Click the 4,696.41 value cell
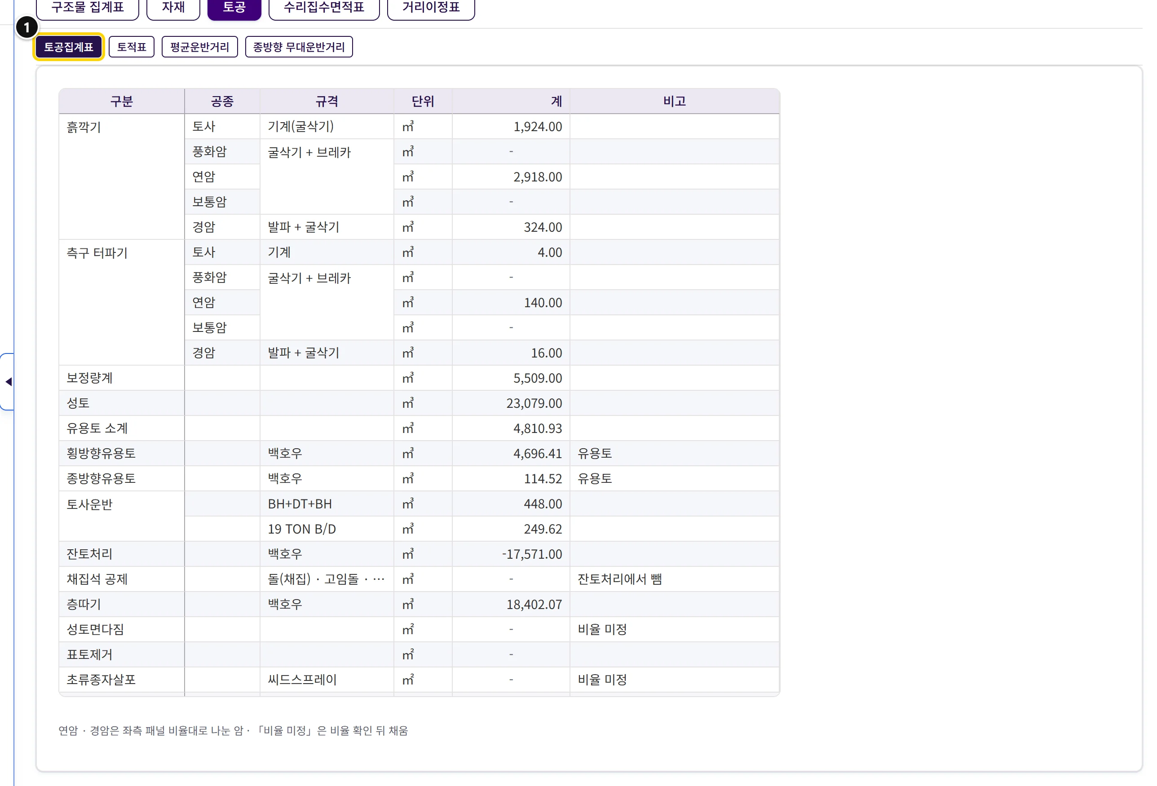Image resolution: width=1157 pixels, height=786 pixels. (x=511, y=454)
